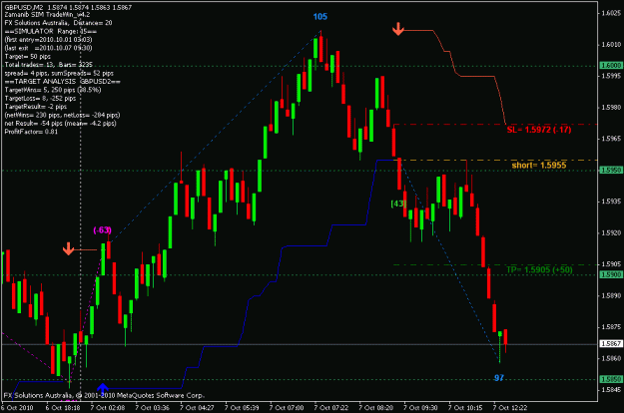624x413 pixels.
Task: Click the '7 Oct 05:39' time axis label
Action: click(242, 408)
